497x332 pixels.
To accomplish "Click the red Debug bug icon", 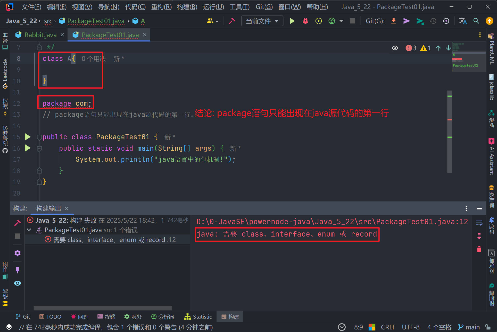I will point(305,21).
